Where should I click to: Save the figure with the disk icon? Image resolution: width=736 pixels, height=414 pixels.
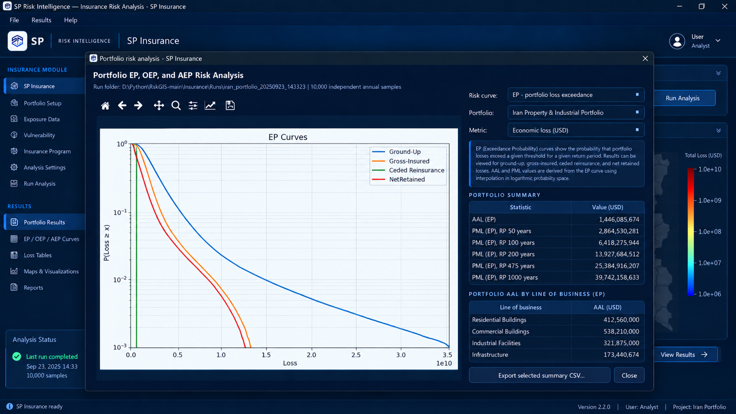(x=230, y=106)
